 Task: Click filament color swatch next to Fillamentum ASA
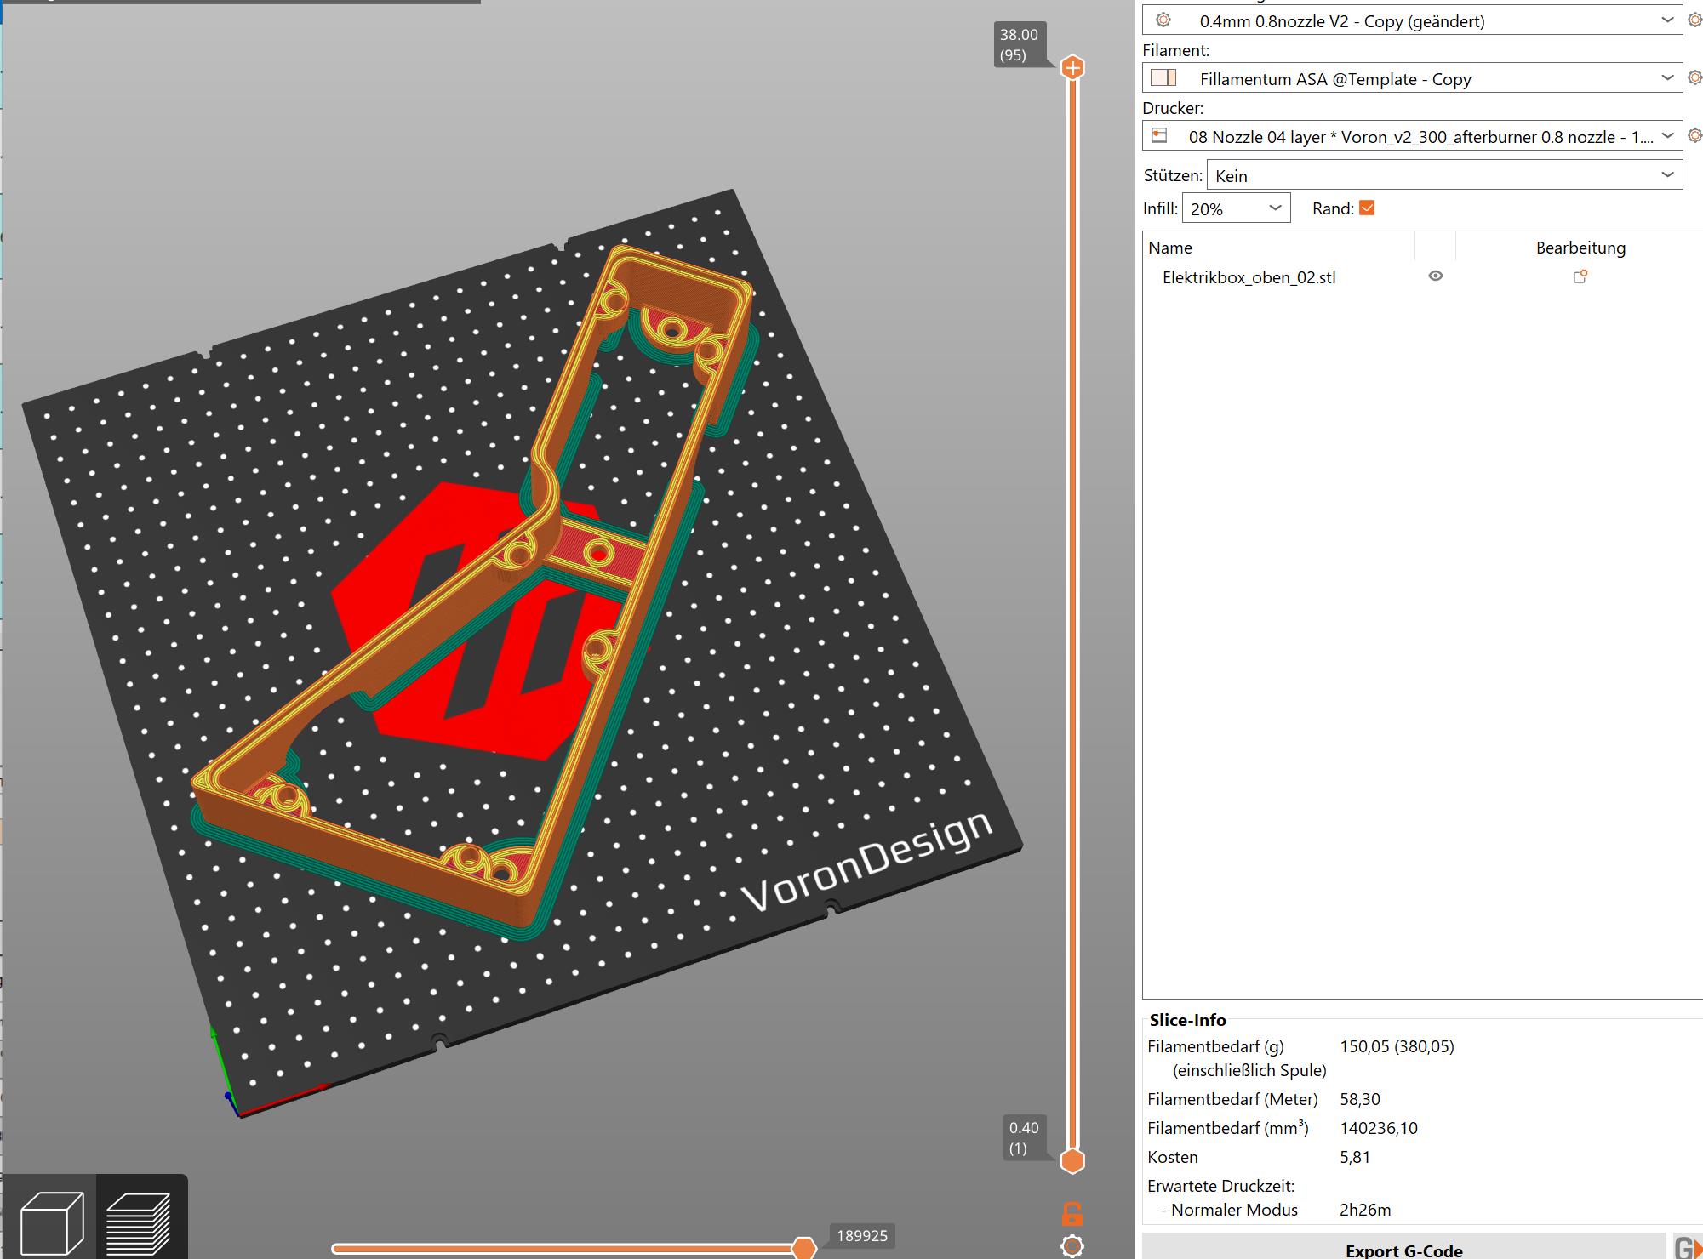pyautogui.click(x=1163, y=78)
